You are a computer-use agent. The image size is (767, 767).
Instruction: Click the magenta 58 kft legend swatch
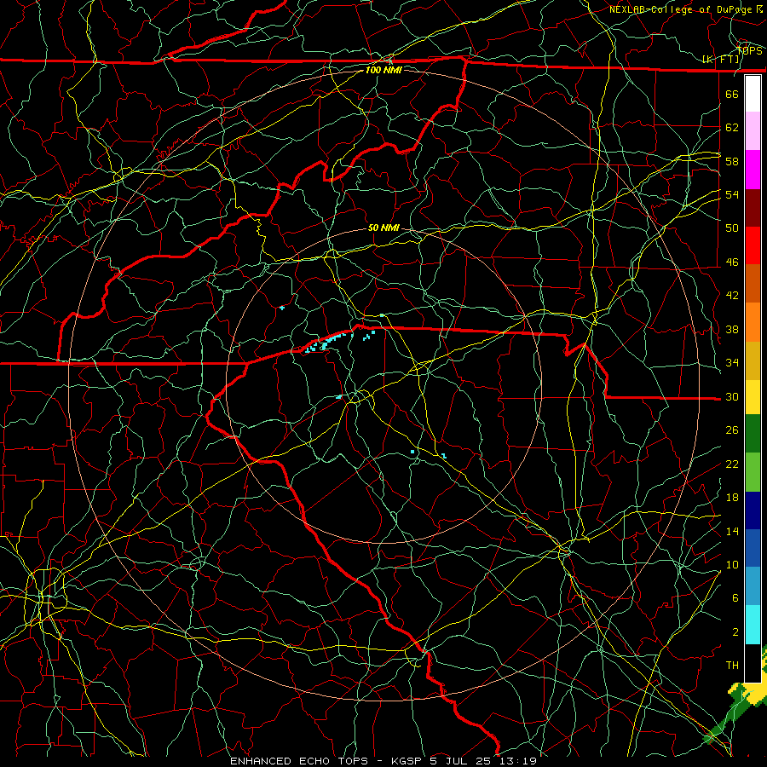(753, 170)
